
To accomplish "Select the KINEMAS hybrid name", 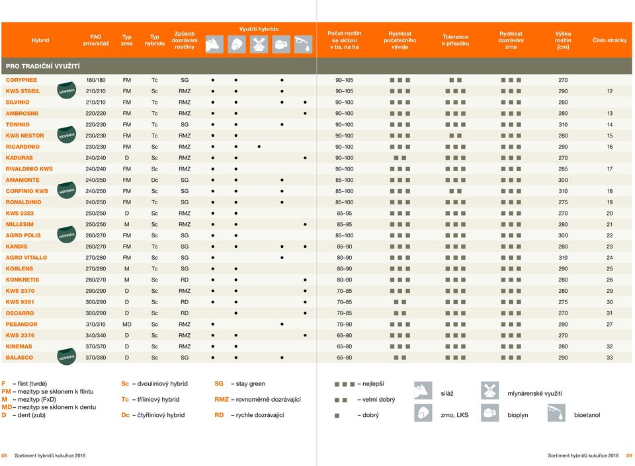I will point(19,346).
